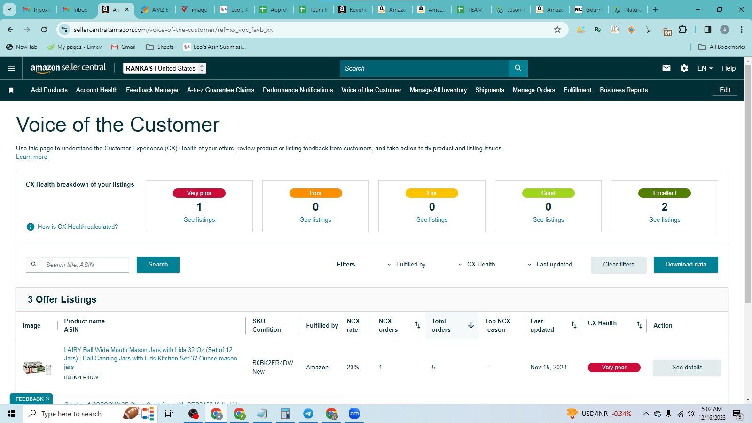Reload the page
The height and width of the screenshot is (423, 752).
click(44, 30)
